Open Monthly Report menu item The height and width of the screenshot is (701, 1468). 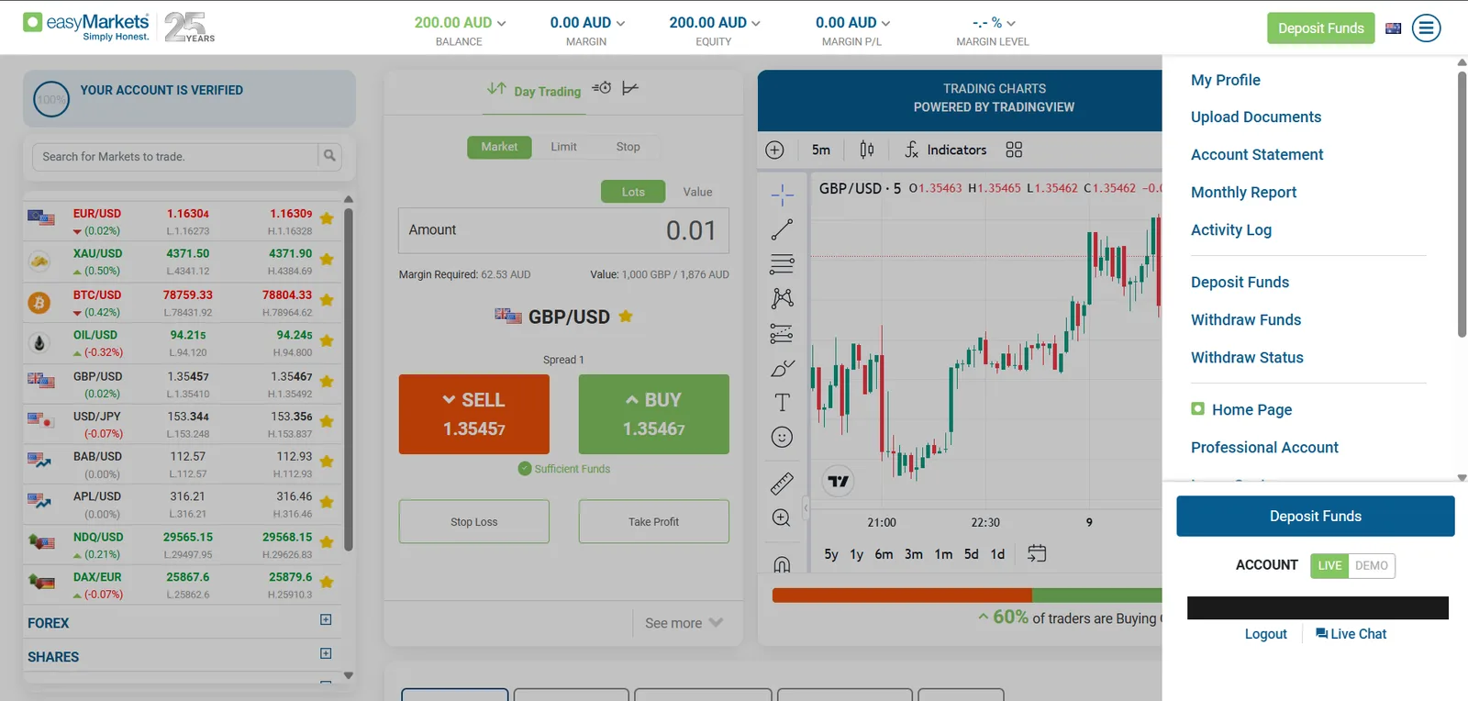click(x=1243, y=192)
